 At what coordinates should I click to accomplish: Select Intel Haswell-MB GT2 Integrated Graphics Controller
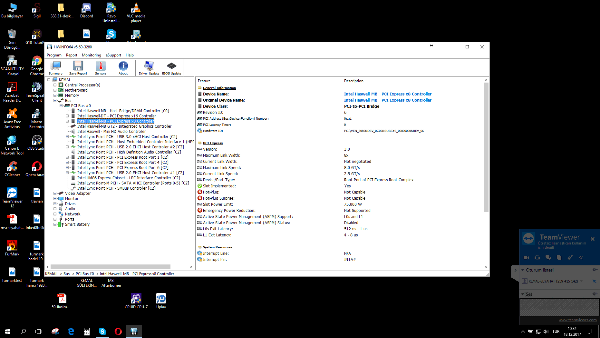(x=124, y=126)
